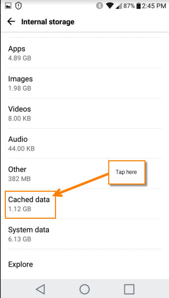
Task: Open the Images storage entry
Action: [85, 83]
